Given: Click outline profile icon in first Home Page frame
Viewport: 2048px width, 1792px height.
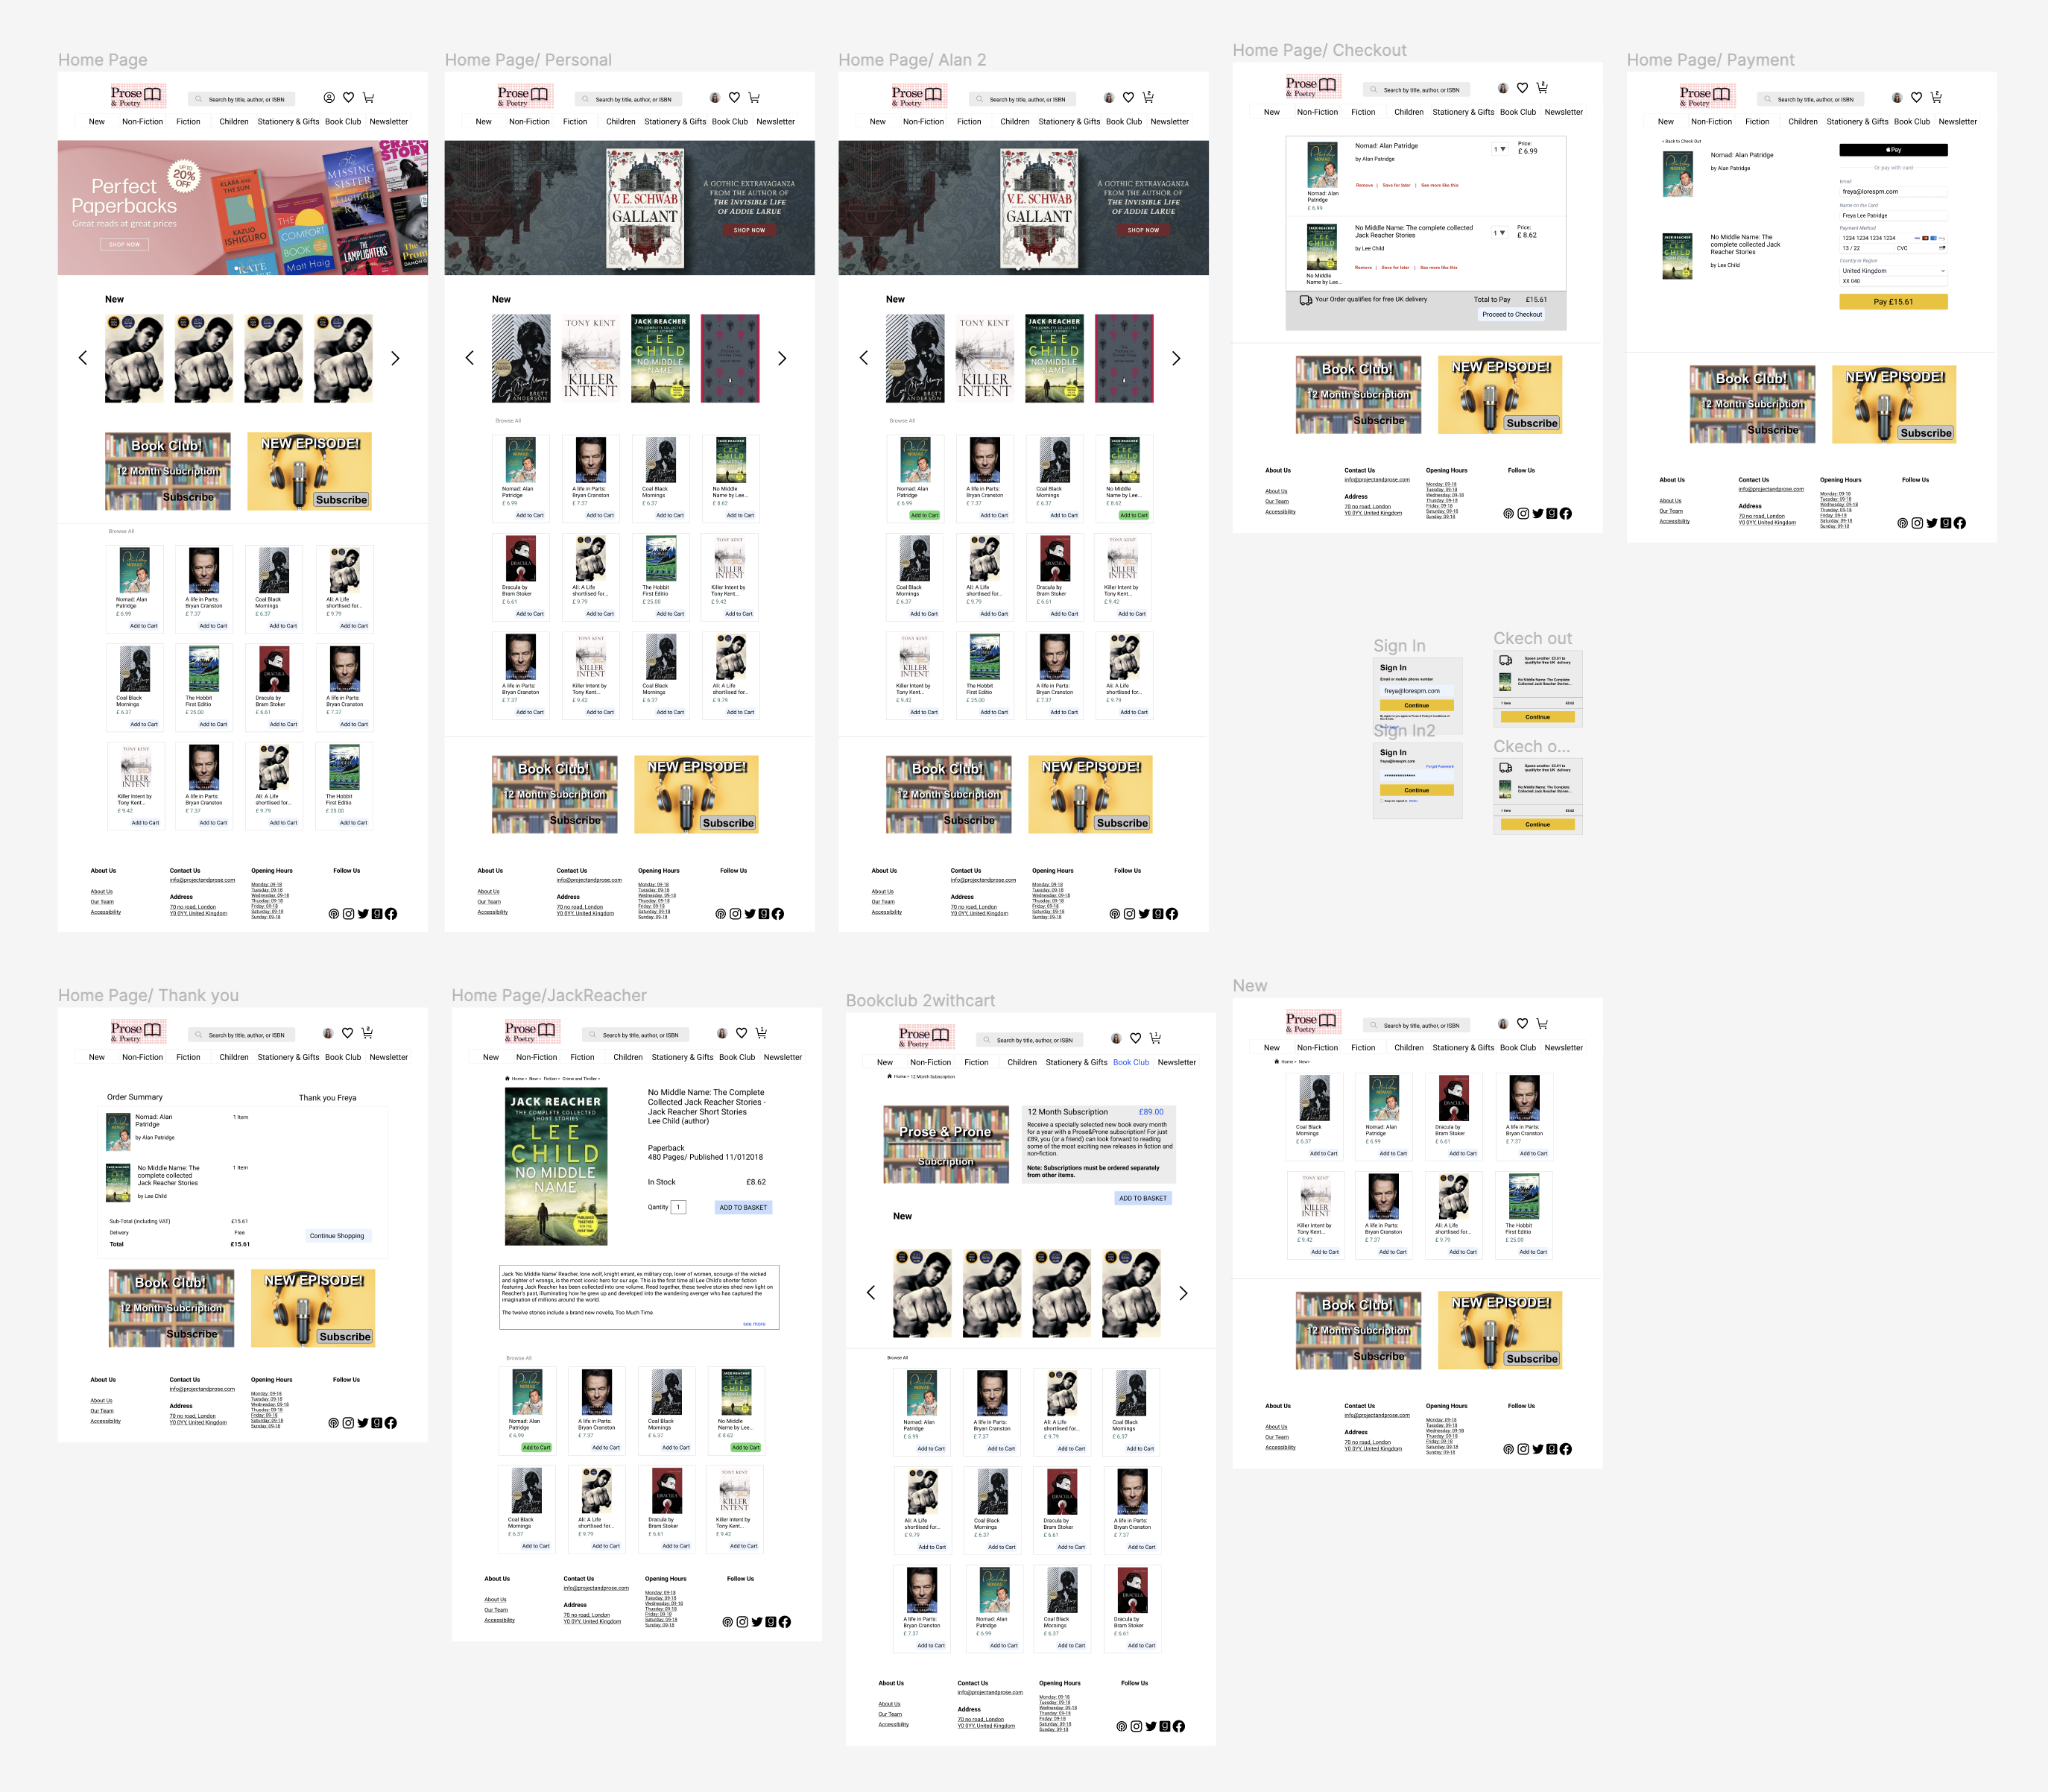Looking at the screenshot, I should [x=329, y=97].
